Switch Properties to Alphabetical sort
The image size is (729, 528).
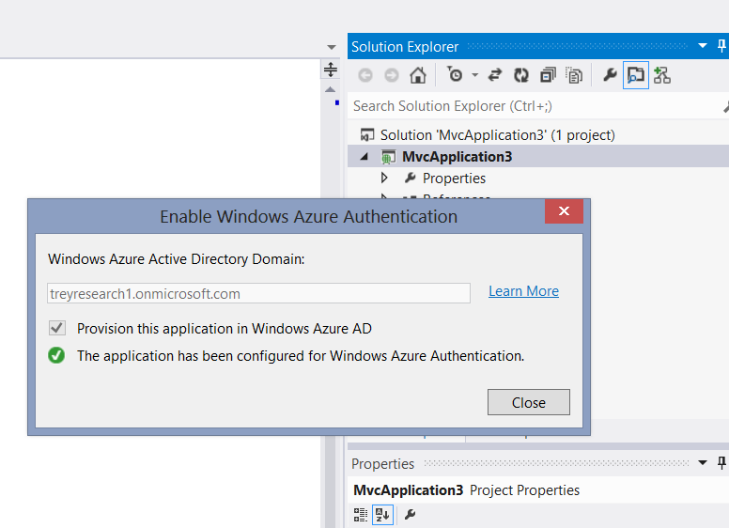point(382,515)
